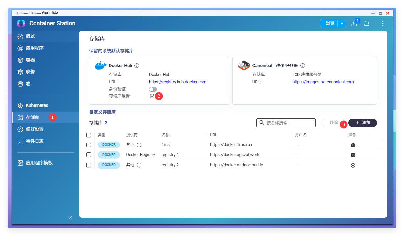Tick the checkbox for the 1ms repository
This screenshot has height=236, width=404.
click(x=89, y=145)
